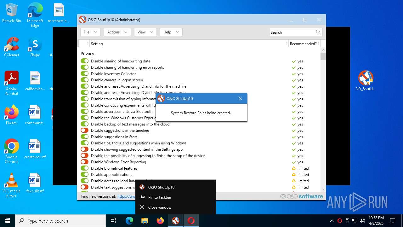Launch Microsoft Edge from desktop shortcut
The image size is (403, 227).
(35, 15)
